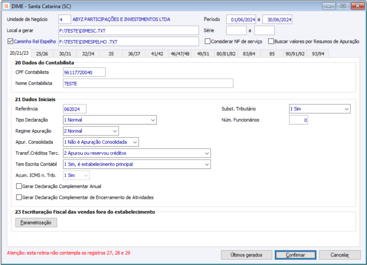Click the red Atenção warning text
367x265 pixels.
(68, 253)
